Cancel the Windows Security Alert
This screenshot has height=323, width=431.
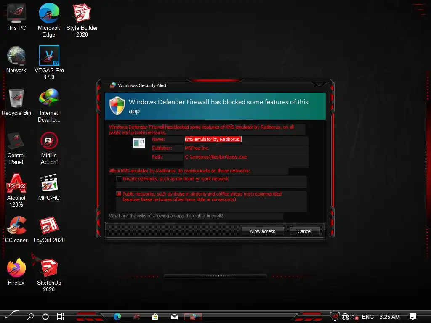pos(305,231)
